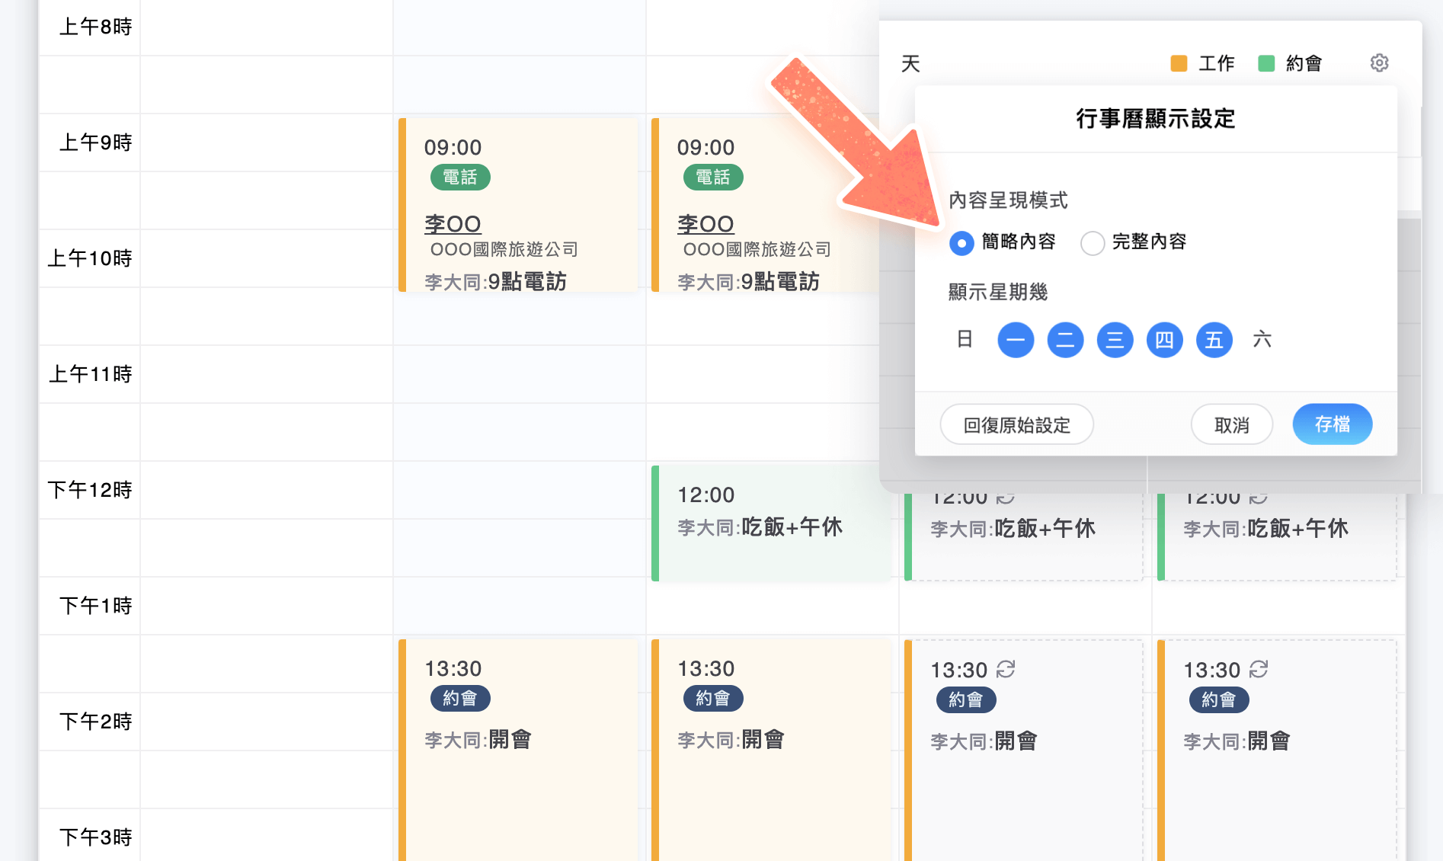The width and height of the screenshot is (1443, 861).
Task: Open calendar display settings gear
Action: 1379,62
